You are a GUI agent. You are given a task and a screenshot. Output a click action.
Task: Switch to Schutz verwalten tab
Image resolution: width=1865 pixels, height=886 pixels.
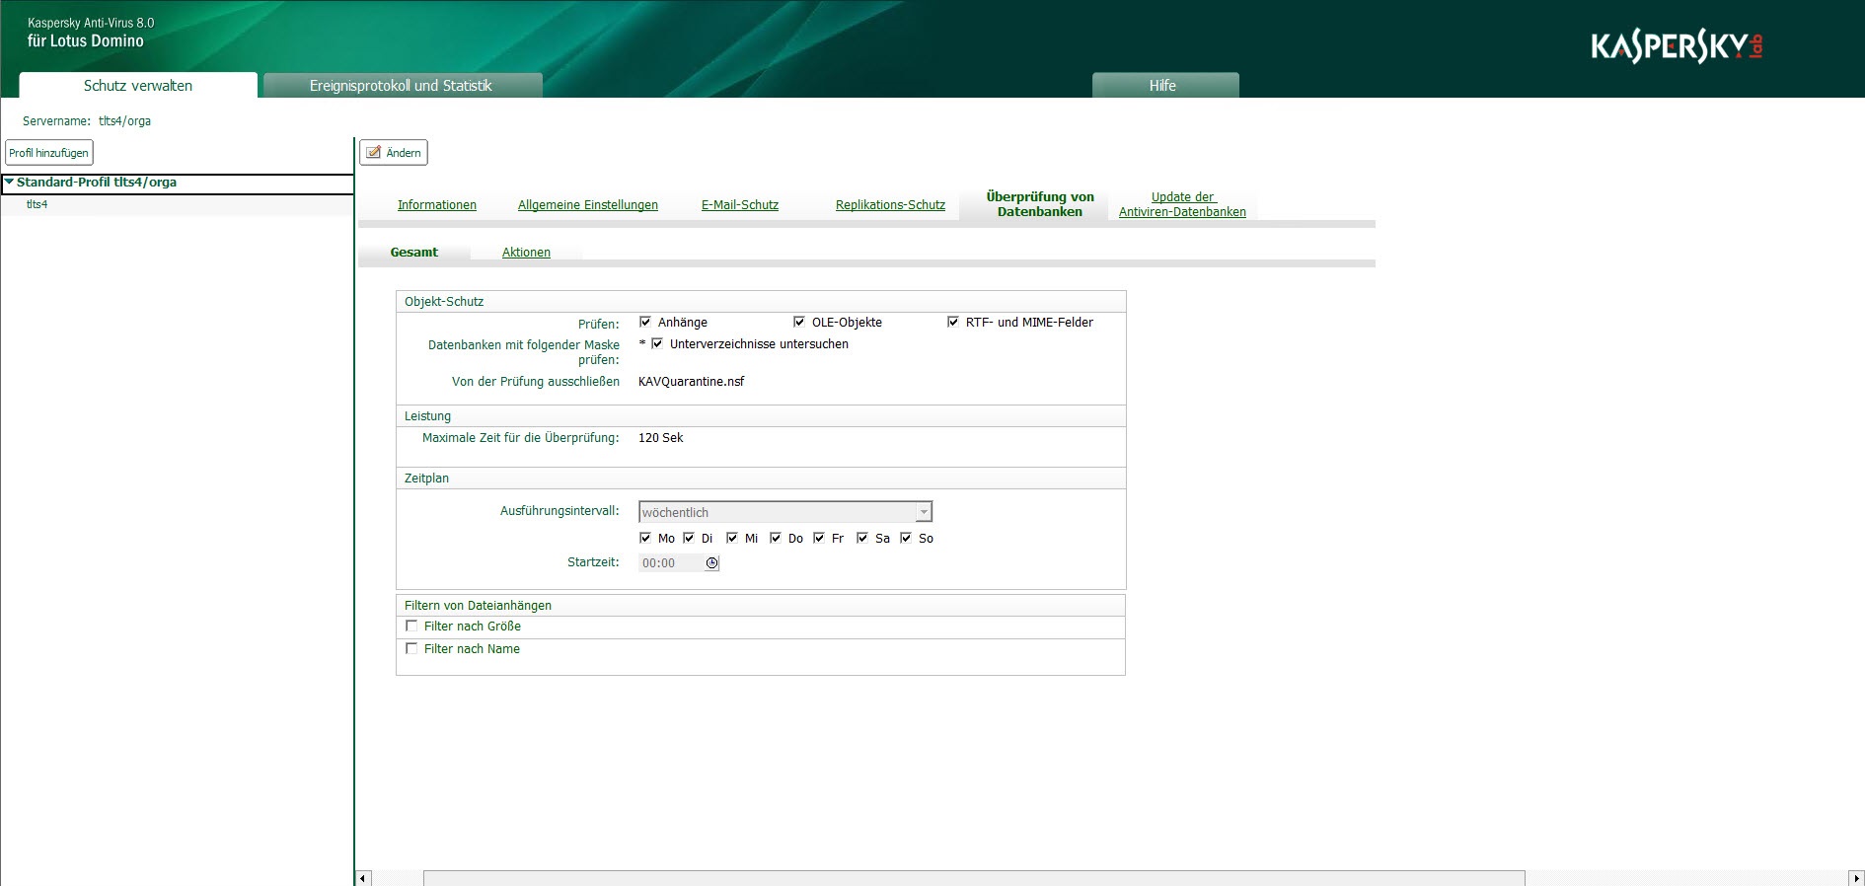point(138,85)
